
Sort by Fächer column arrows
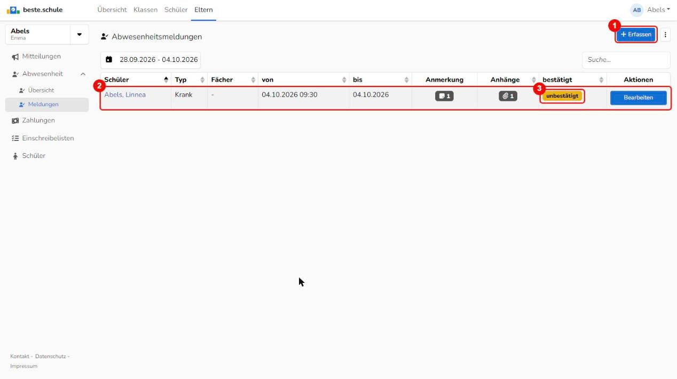(x=253, y=80)
